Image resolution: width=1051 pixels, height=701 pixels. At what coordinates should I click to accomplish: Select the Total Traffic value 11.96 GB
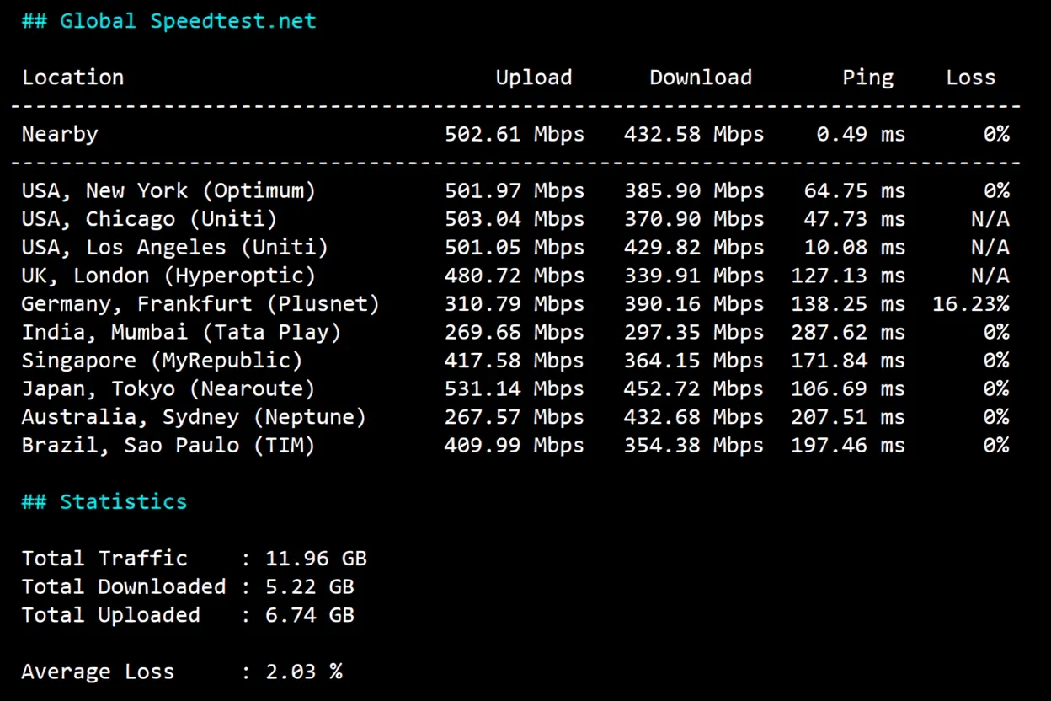click(x=316, y=558)
